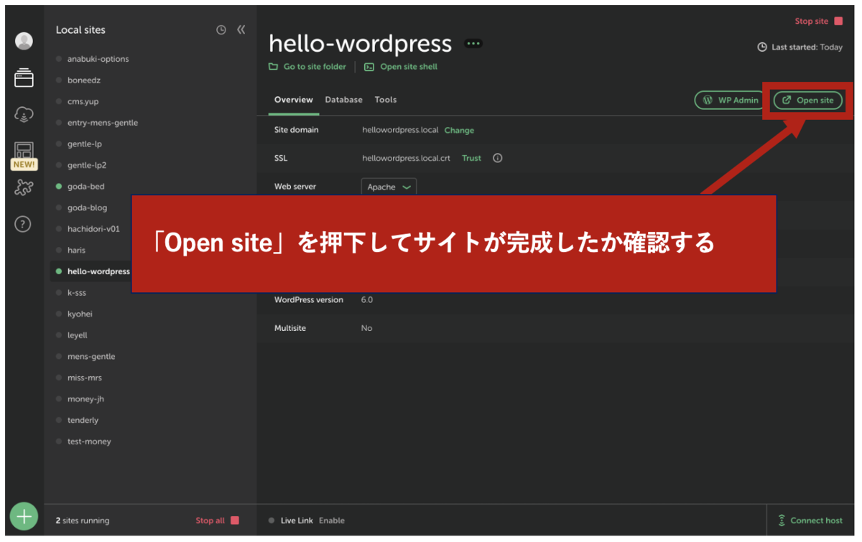
Task: Click the hellowordpress.local domain text
Action: 400,130
